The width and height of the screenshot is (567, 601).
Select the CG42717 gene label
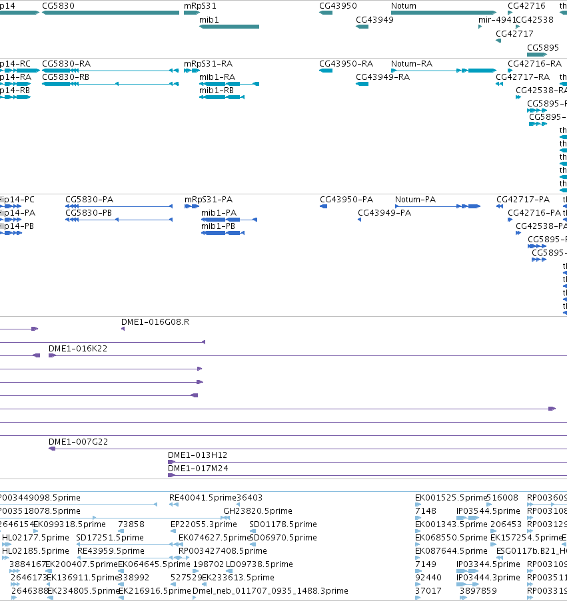tap(514, 33)
